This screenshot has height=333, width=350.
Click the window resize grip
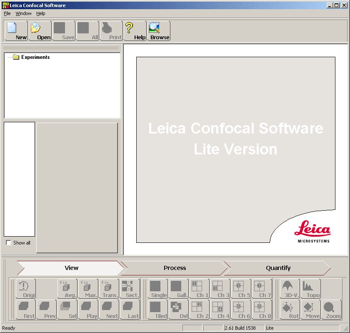(345, 328)
